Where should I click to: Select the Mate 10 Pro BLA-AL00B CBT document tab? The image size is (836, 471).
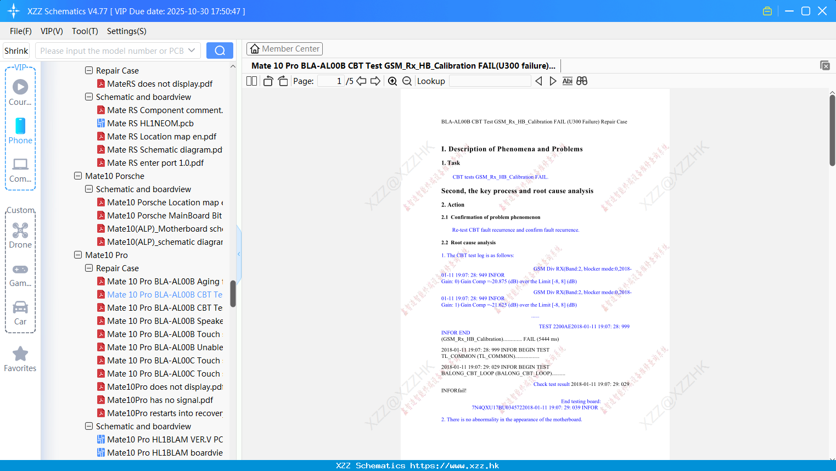403,66
